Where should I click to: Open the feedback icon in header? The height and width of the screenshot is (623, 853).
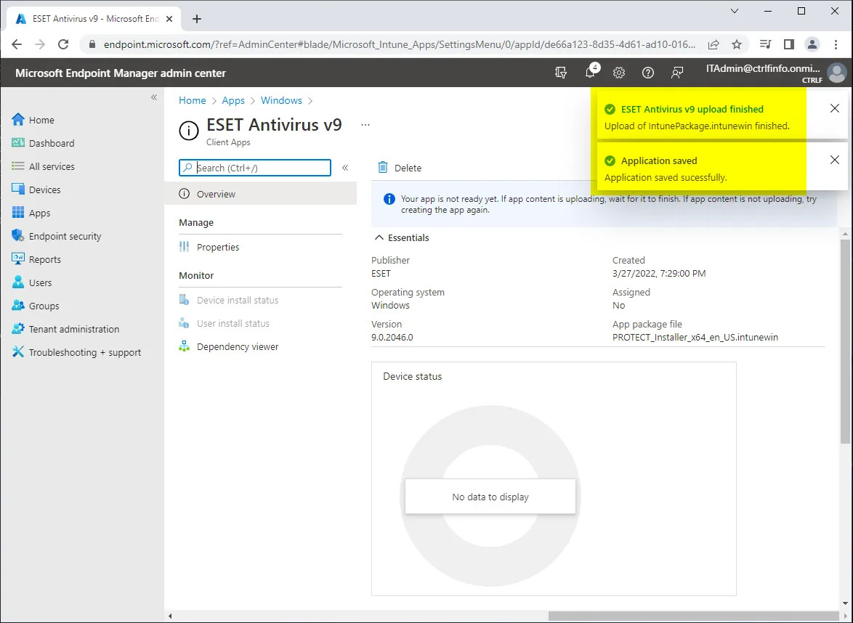(x=677, y=73)
